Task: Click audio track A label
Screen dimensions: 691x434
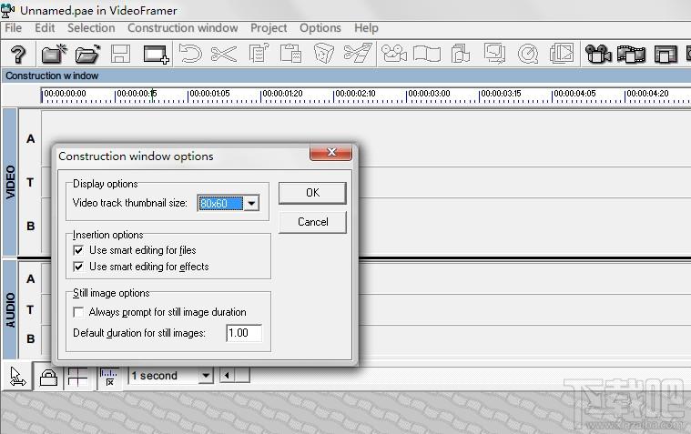Action: 30,279
